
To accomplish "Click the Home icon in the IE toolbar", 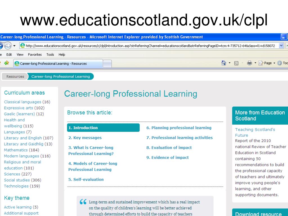I will [224, 63].
